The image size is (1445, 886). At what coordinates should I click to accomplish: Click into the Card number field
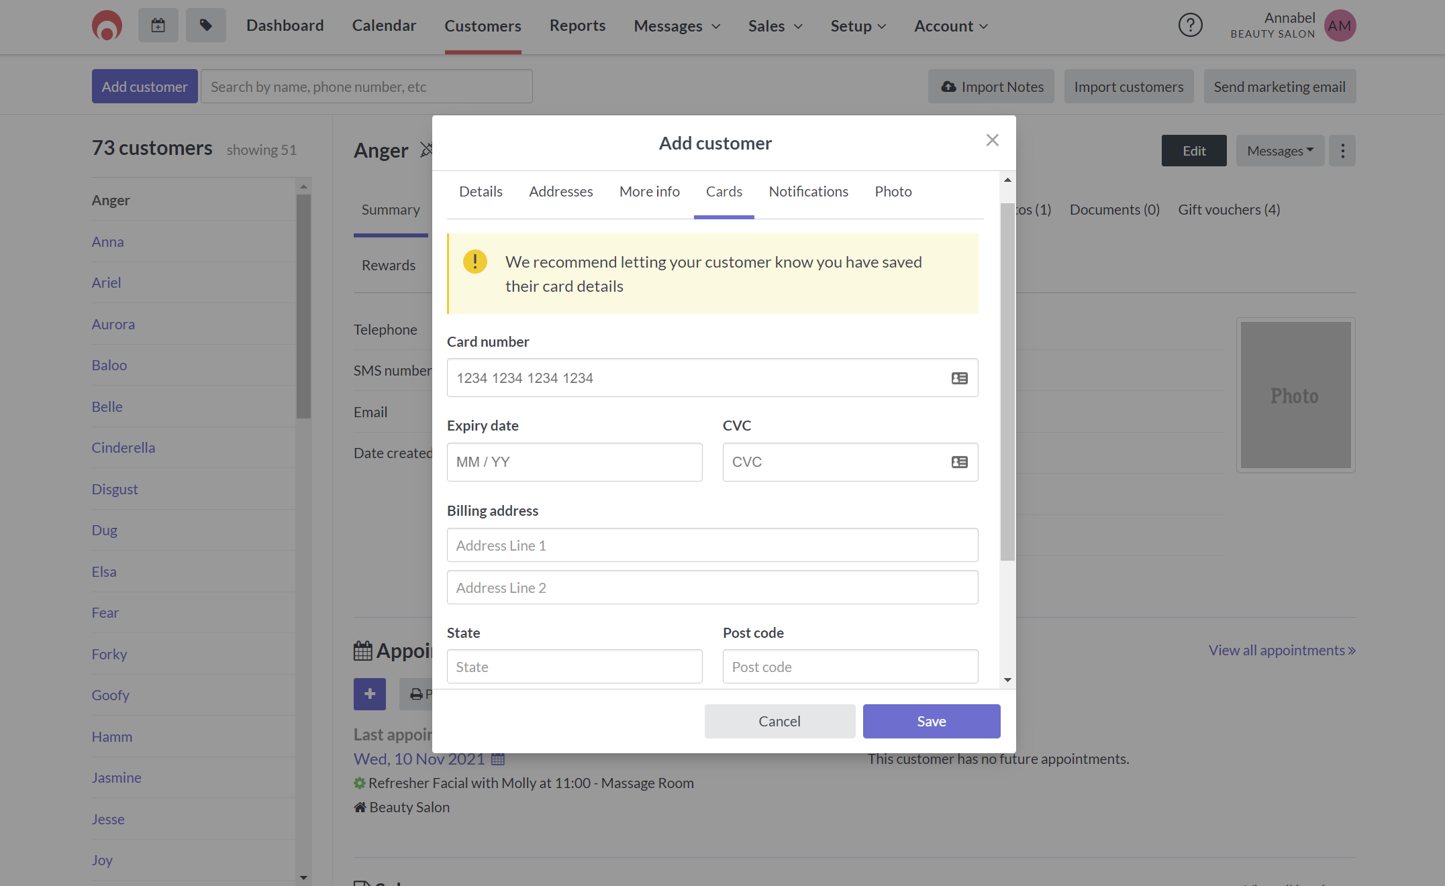(x=712, y=378)
